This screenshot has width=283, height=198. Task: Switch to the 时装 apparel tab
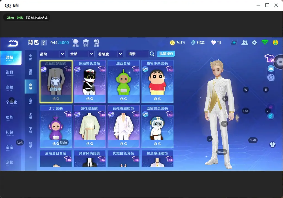[x=11, y=58]
